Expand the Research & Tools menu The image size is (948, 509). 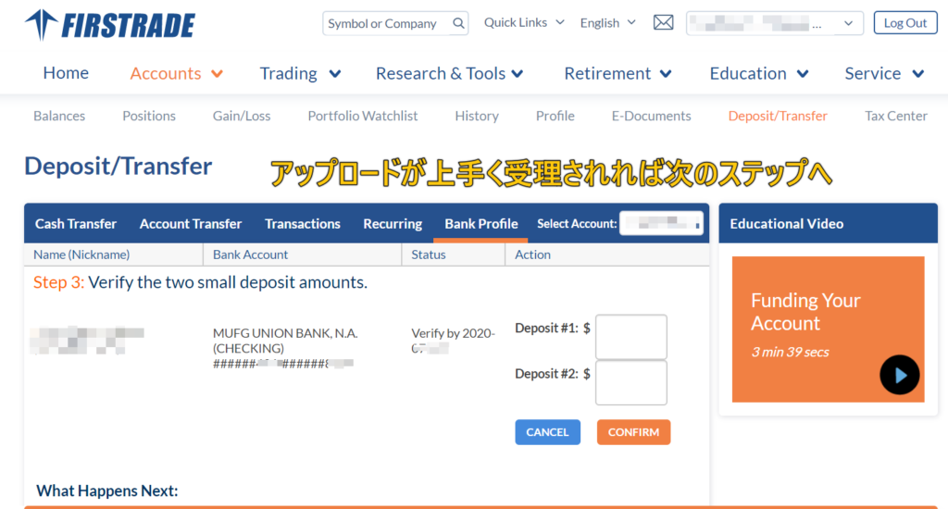449,73
